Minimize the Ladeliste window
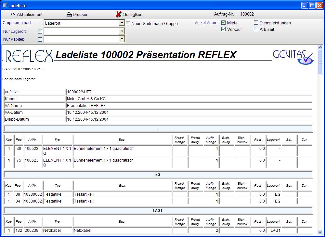325x237 pixels. (305, 6)
